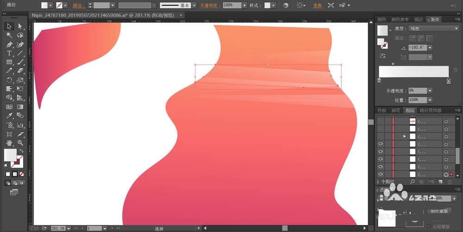Click the reverse gradient icon
The width and height of the screenshot is (463, 232).
382,56
